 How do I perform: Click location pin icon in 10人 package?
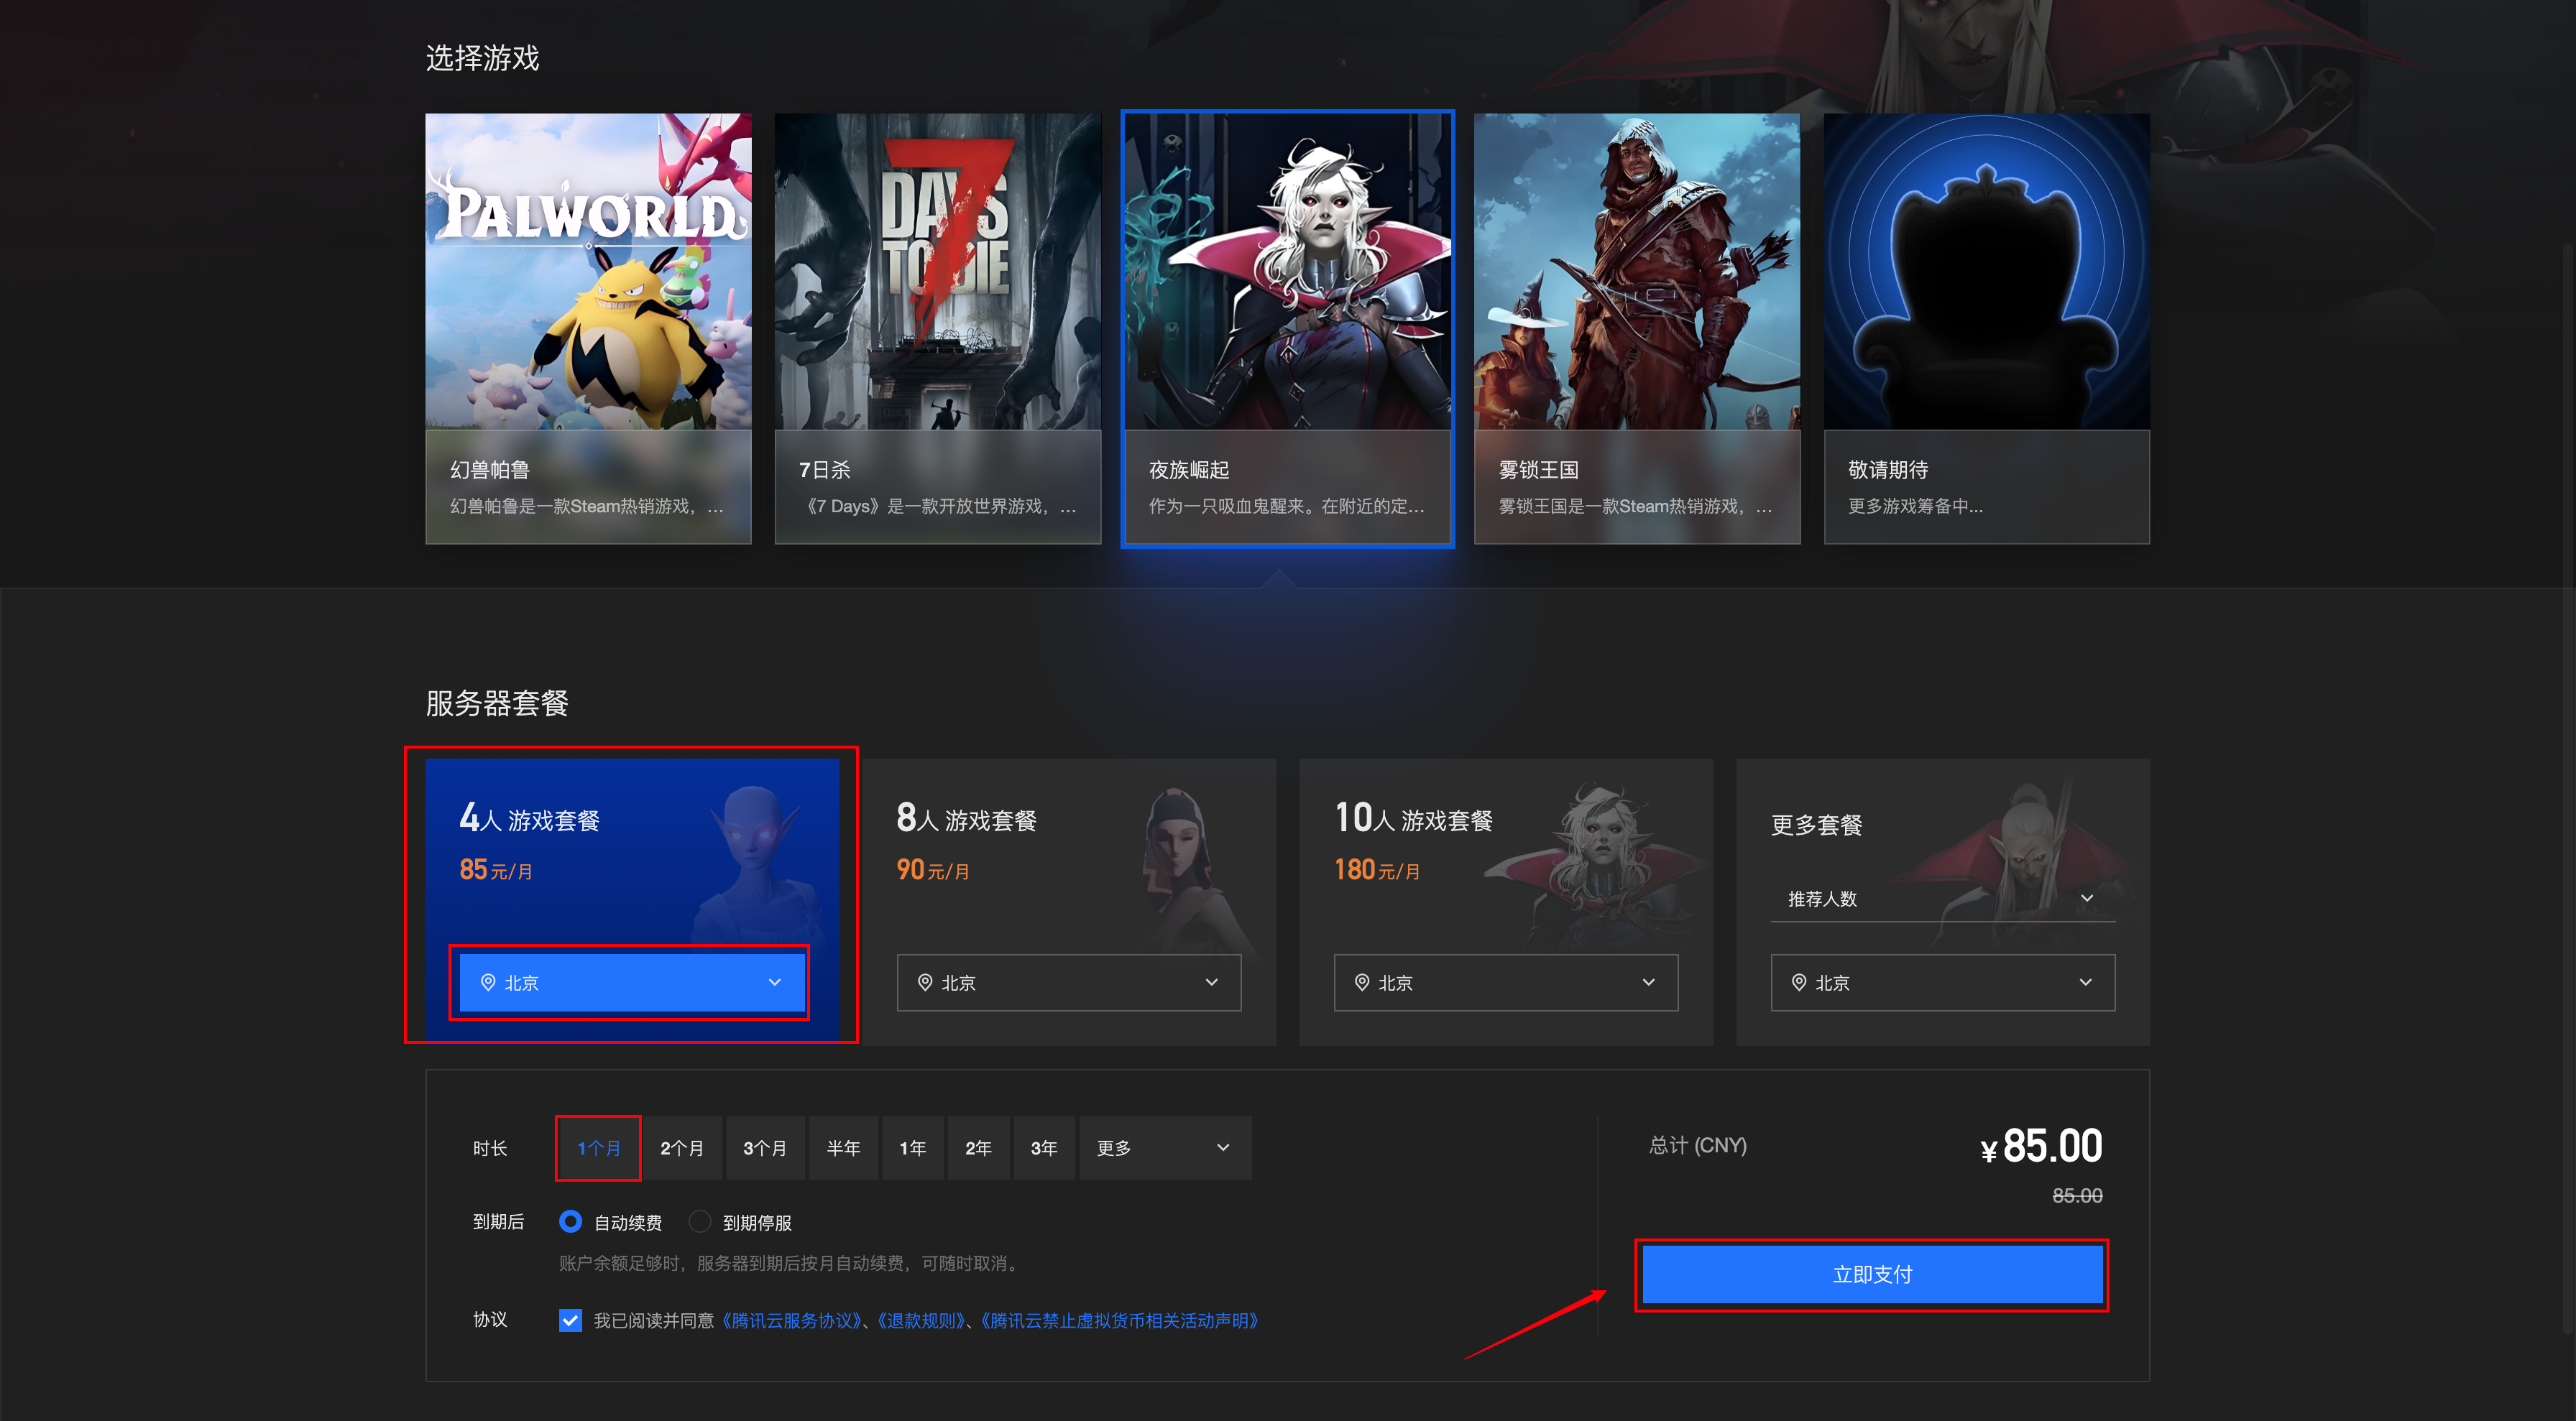[1362, 982]
